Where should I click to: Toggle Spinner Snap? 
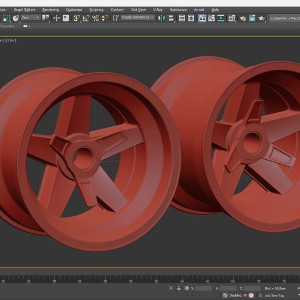[x=105, y=18]
